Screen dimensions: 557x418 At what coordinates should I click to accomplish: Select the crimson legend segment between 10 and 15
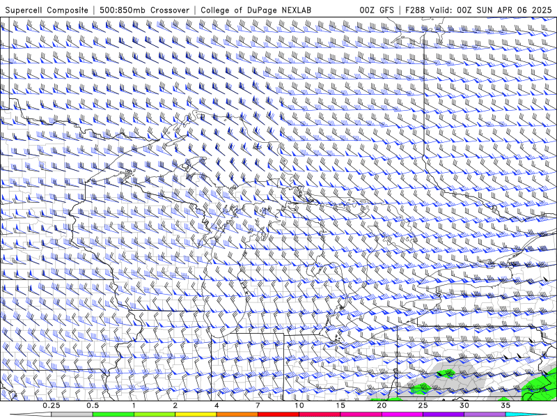tap(320, 415)
